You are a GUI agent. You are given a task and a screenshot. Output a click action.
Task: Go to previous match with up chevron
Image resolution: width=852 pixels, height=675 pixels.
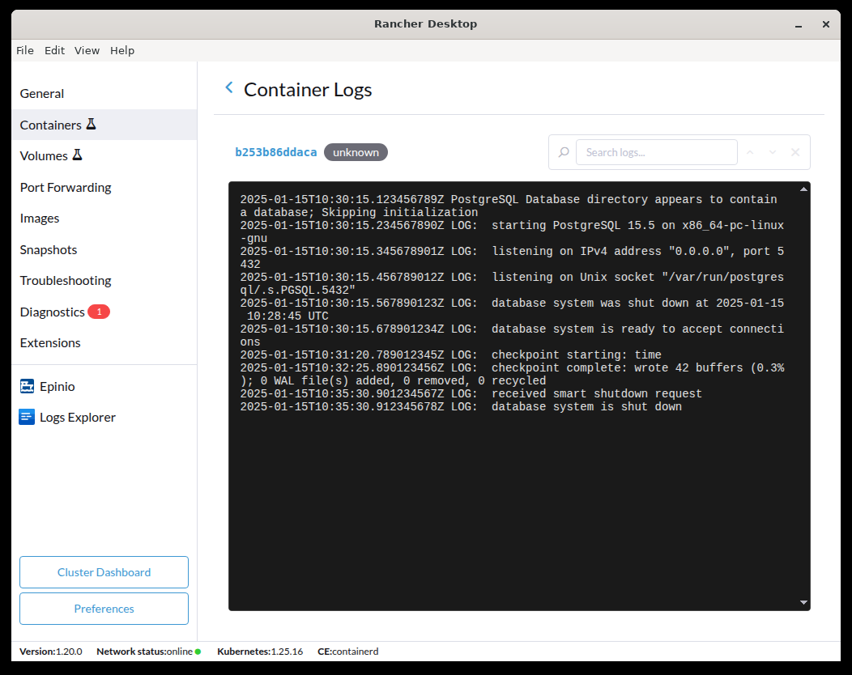point(749,152)
